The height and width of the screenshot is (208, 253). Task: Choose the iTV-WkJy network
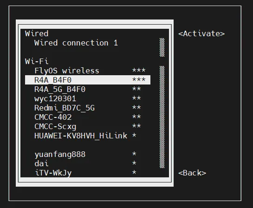click(88, 173)
